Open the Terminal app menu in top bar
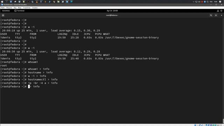The height and width of the screenshot is (126, 224). (x=19, y=11)
